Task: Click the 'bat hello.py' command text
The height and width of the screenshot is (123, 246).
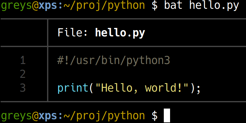Action: tap(201, 6)
